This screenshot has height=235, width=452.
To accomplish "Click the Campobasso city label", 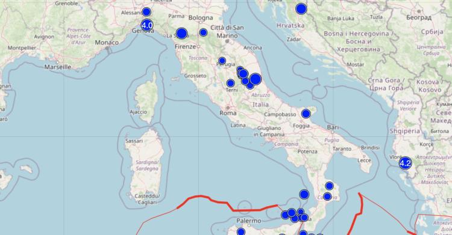I will point(280,114).
